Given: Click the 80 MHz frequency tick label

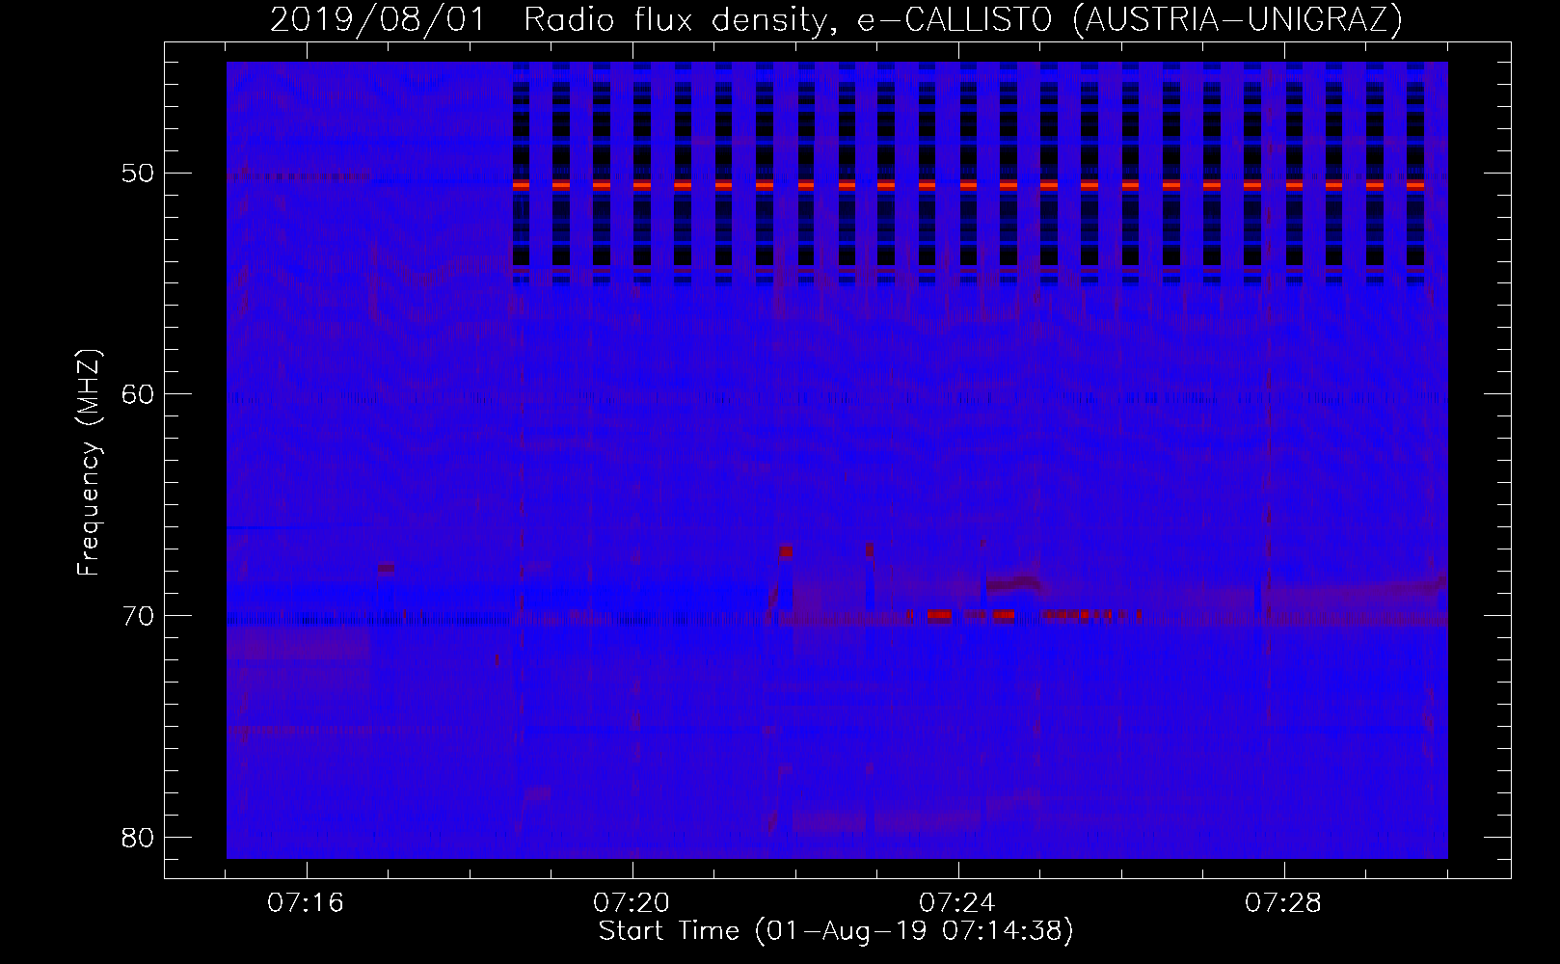Looking at the screenshot, I should (138, 837).
